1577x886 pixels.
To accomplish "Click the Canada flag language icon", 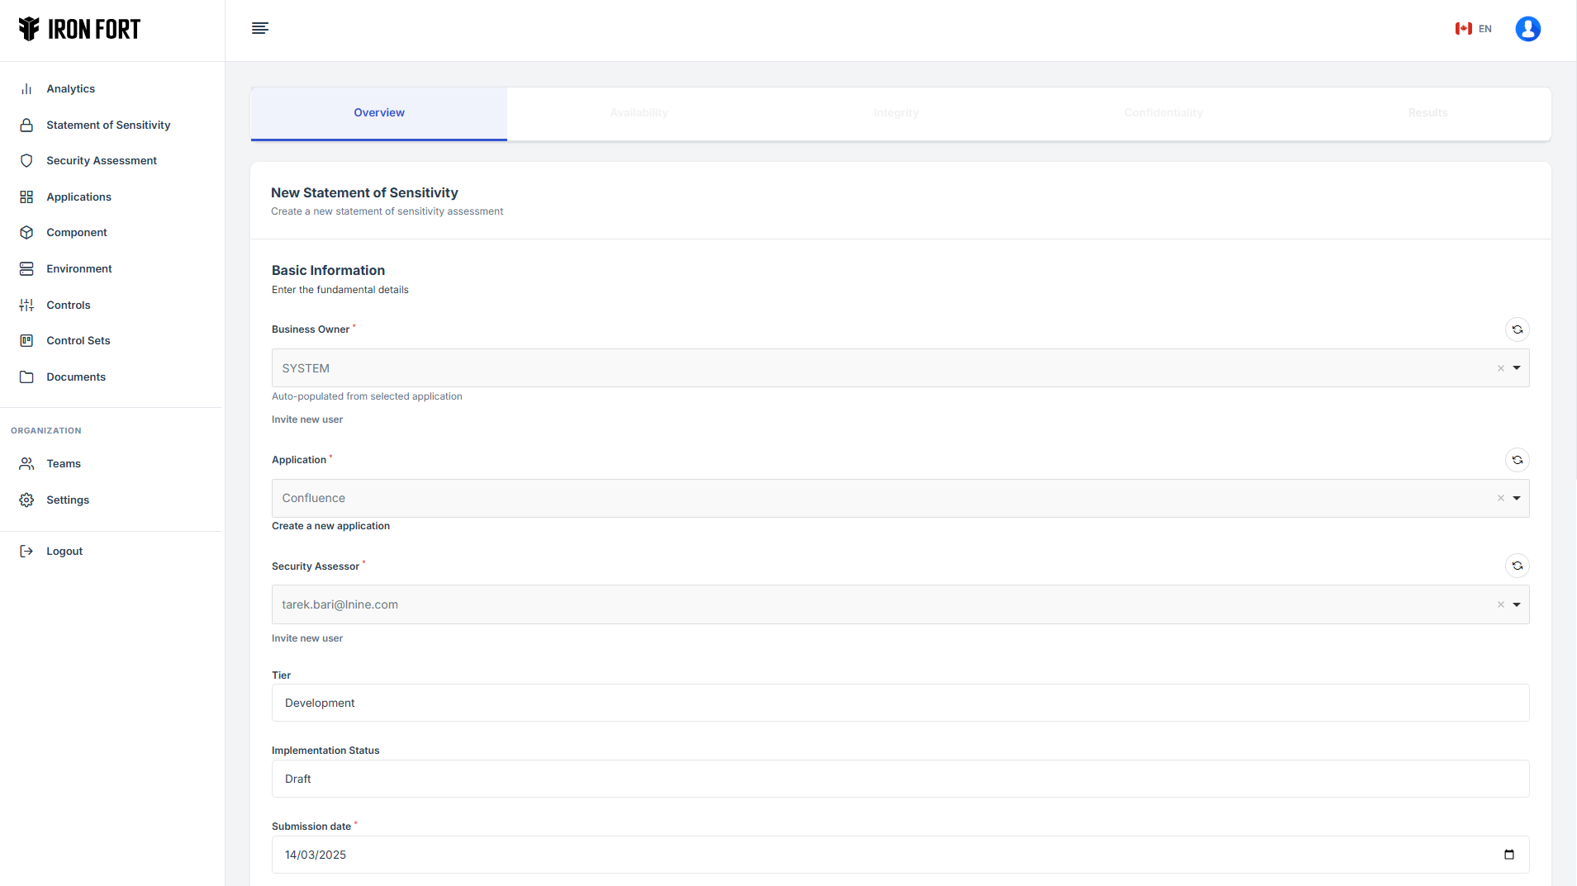I will coord(1463,29).
